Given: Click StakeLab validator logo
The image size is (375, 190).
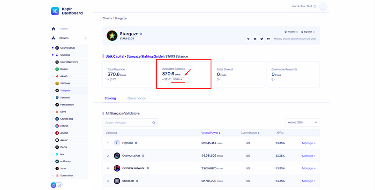Looking at the screenshot, I should (117, 181).
